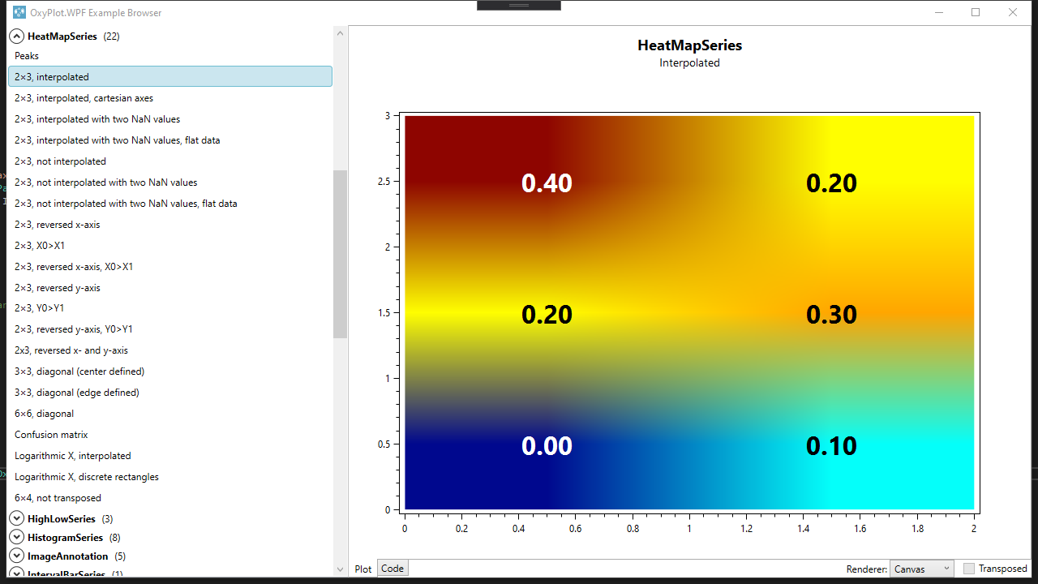Screen dimensions: 1038x584
Task: Select the Plot tab
Action: click(362, 568)
